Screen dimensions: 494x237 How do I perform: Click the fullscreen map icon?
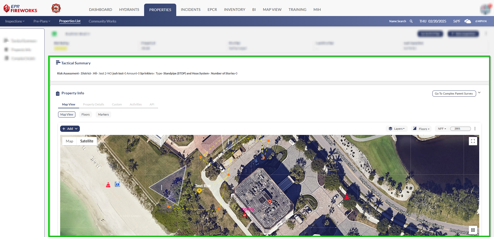(x=473, y=141)
